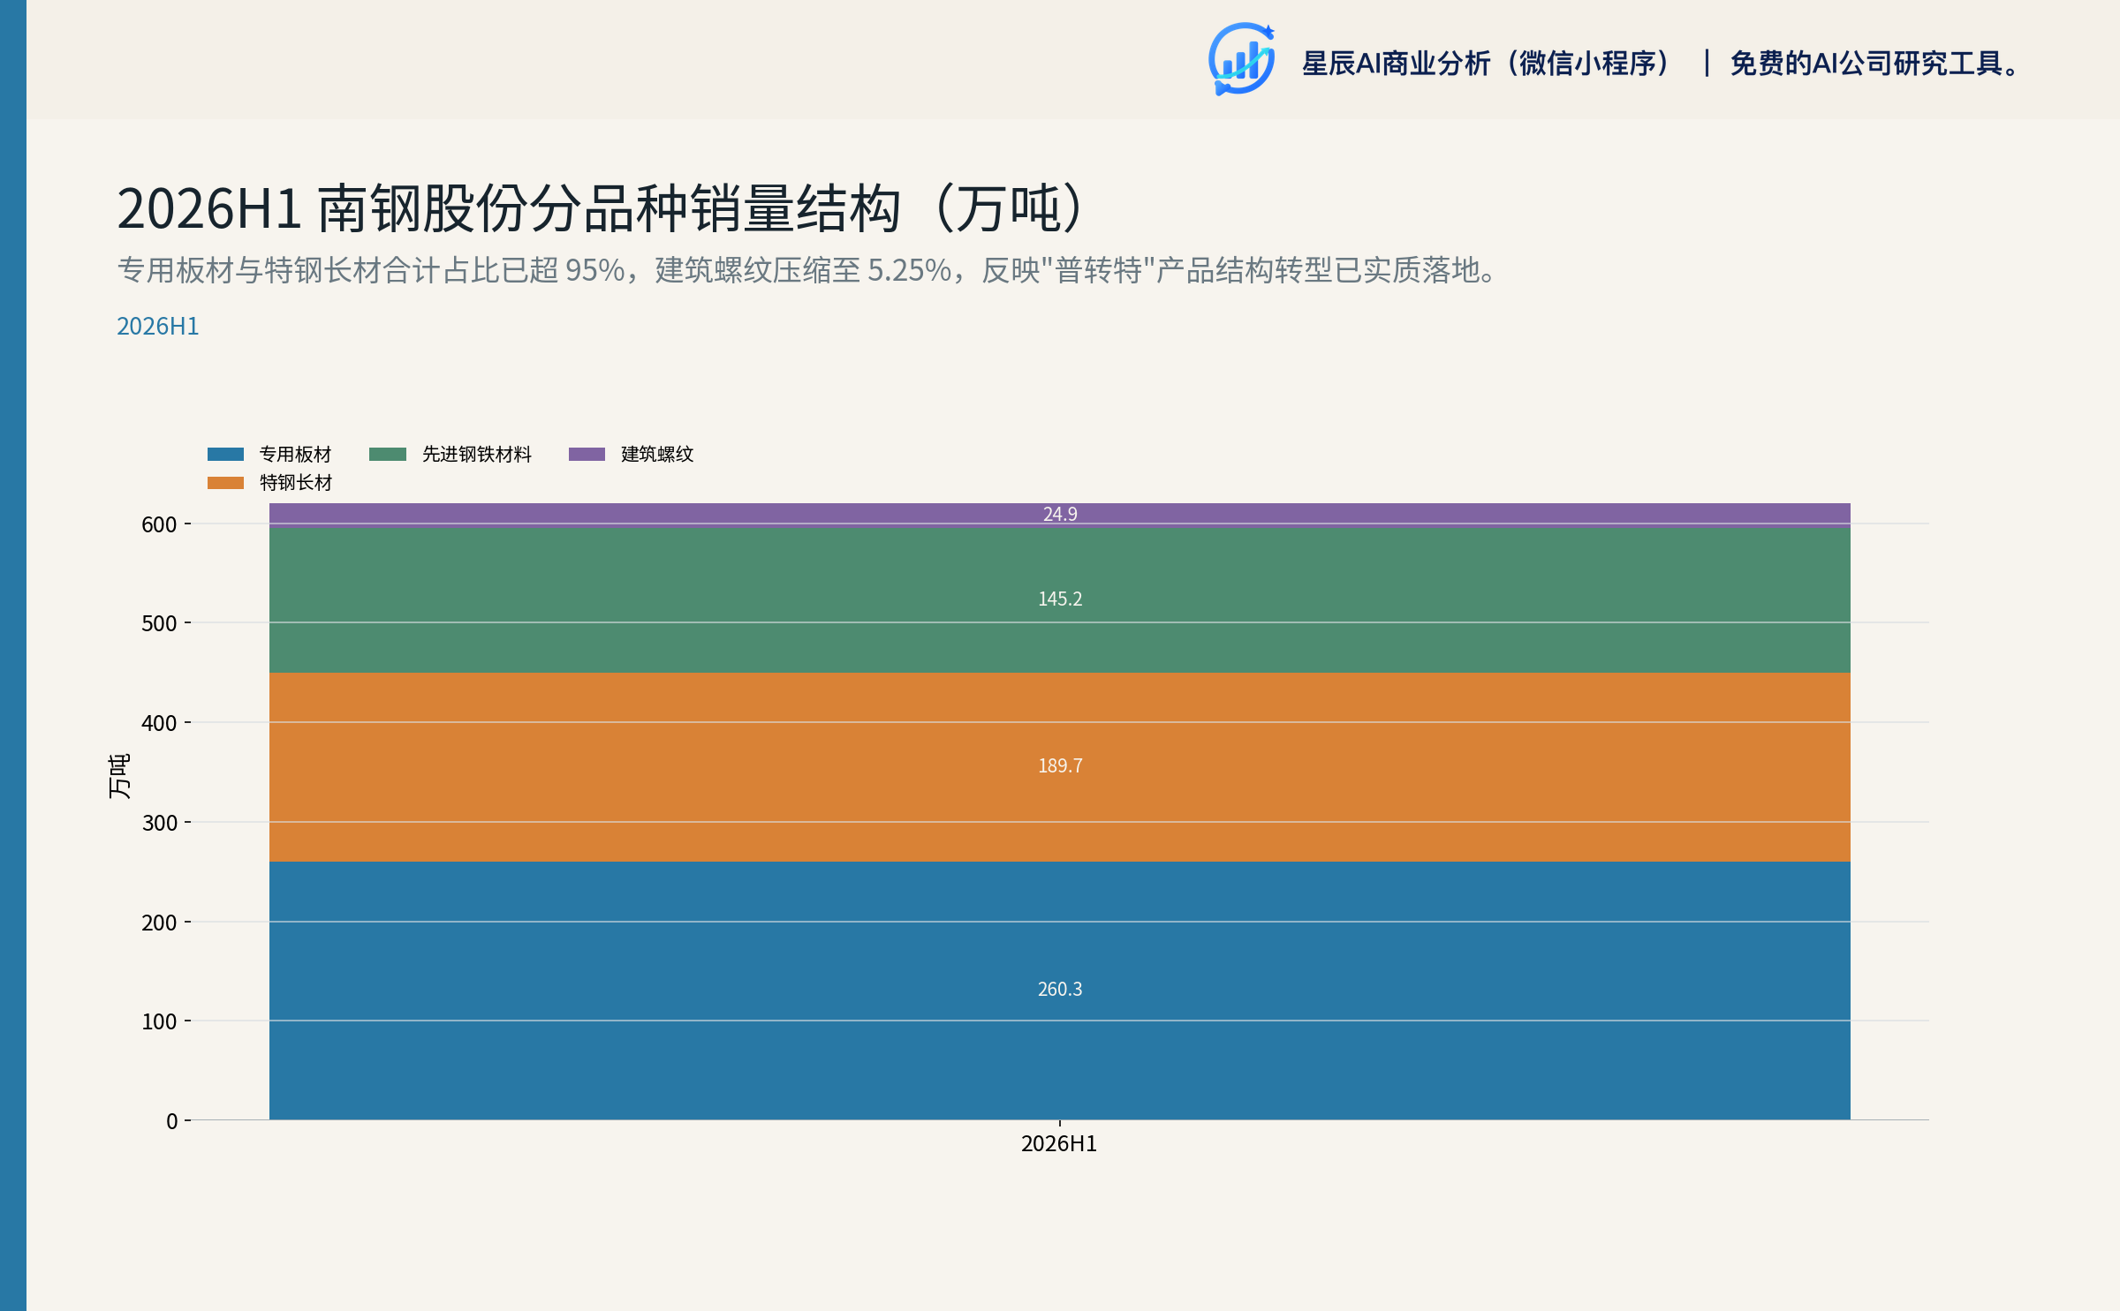Click the 200 y-axis tick label
Image resolution: width=2120 pixels, height=1311 pixels.
click(x=159, y=923)
